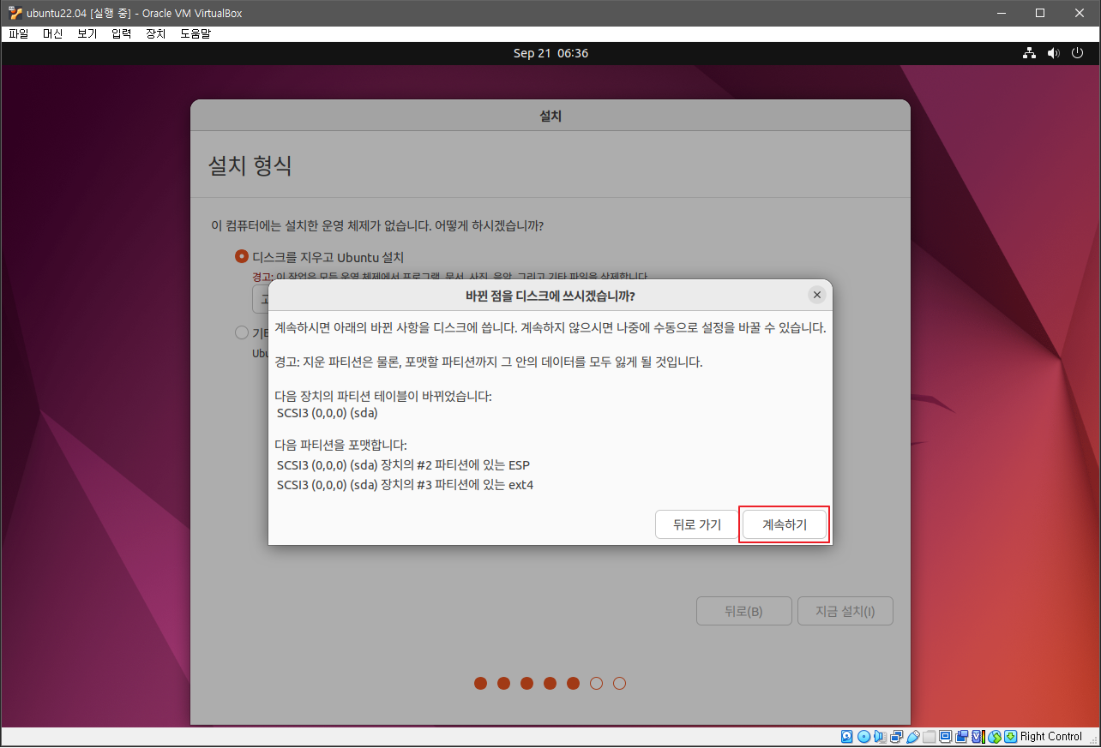Screen dimensions: 1101x748
Task: Select the second radio option below disk erase
Action: [x=242, y=332]
